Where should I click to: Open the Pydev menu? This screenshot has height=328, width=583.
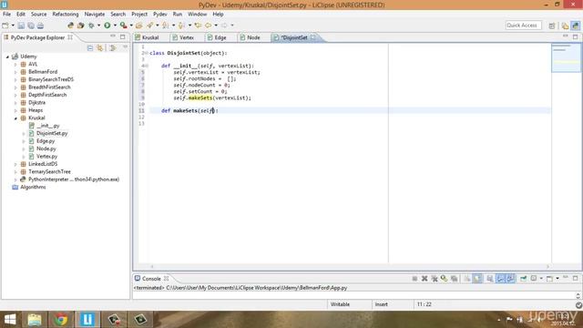coord(160,15)
